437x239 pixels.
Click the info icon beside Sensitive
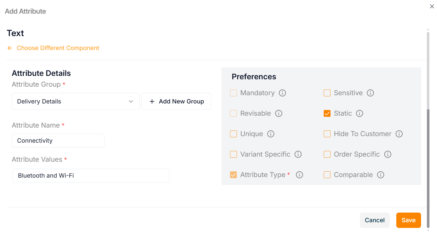point(370,93)
